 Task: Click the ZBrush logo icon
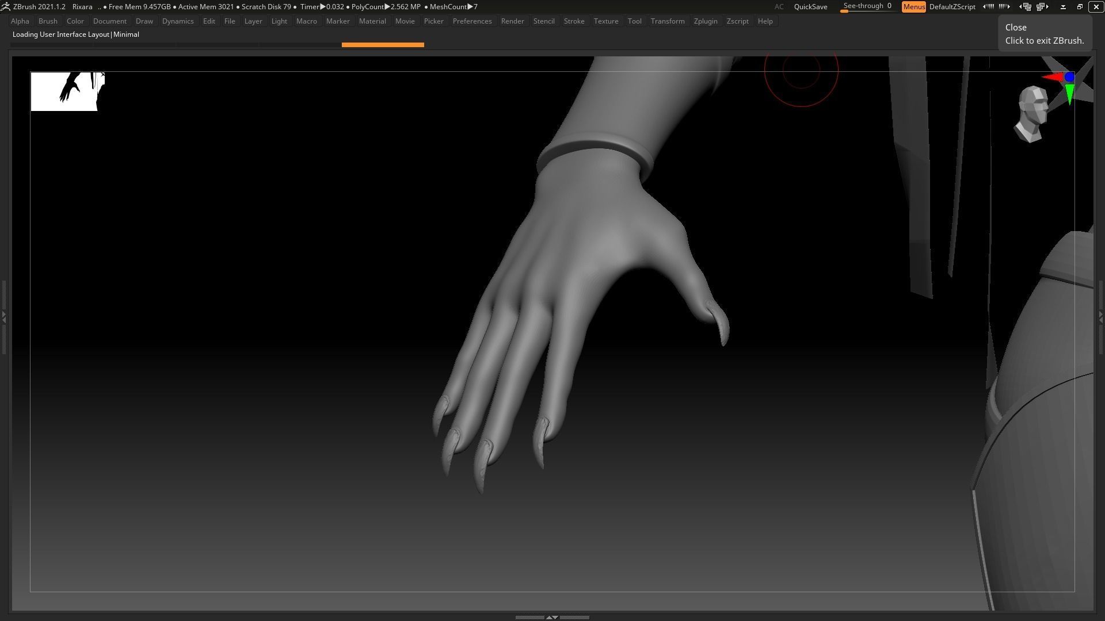pos(5,7)
